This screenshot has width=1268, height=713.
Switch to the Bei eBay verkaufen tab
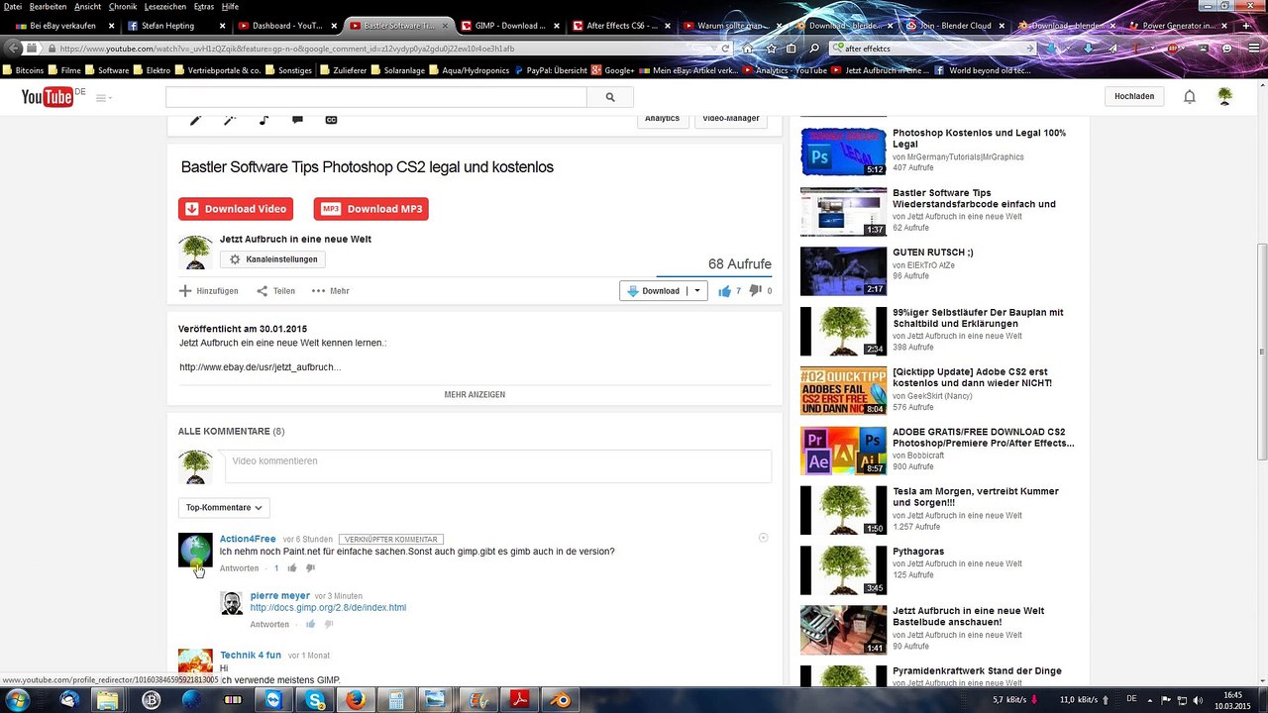point(64,26)
